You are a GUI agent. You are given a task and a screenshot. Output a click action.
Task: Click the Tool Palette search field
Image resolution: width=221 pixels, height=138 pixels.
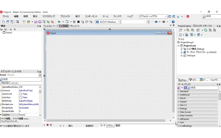pyautogui.click(x=203, y=88)
